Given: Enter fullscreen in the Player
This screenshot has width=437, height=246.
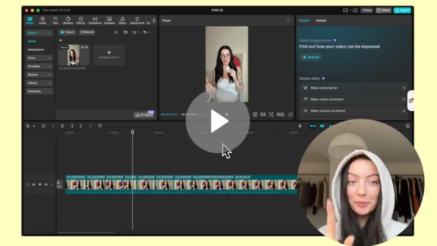Looking at the screenshot, I should pos(290,115).
